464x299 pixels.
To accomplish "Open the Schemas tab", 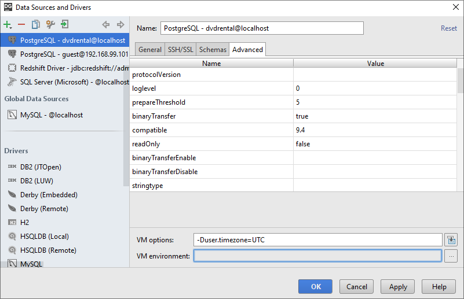I will [x=213, y=50].
